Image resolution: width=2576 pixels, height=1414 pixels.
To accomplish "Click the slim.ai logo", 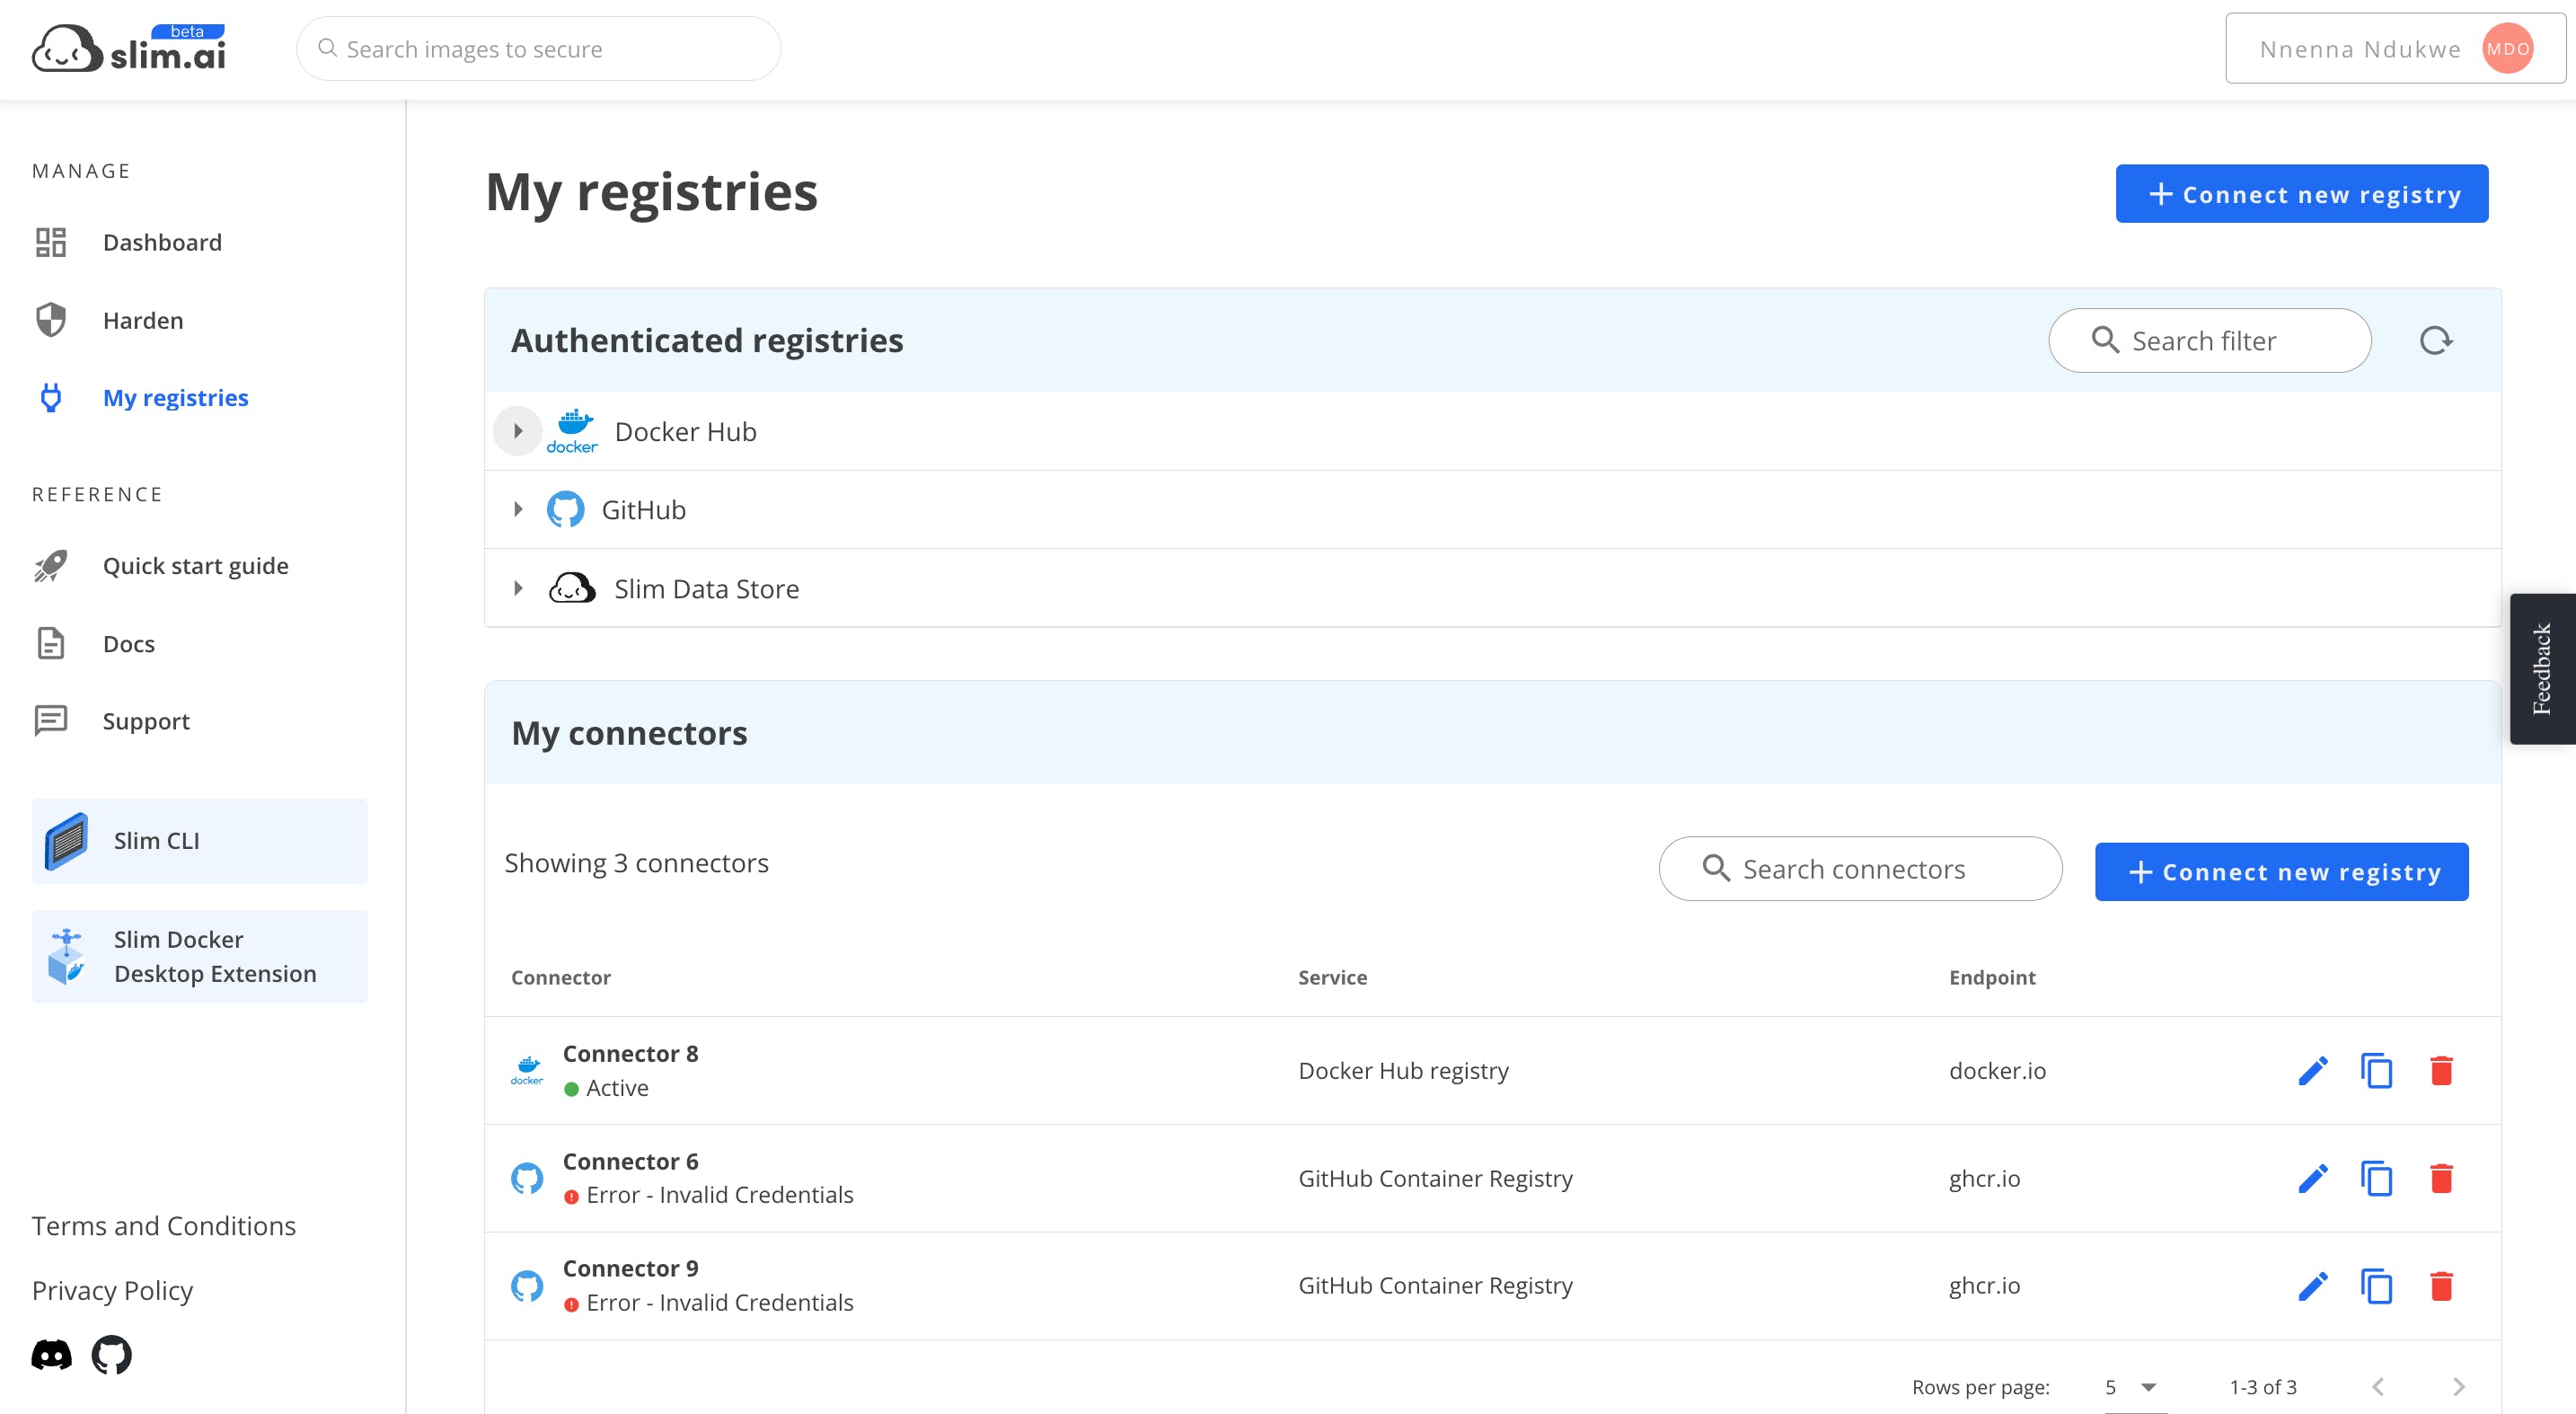I will [x=129, y=49].
